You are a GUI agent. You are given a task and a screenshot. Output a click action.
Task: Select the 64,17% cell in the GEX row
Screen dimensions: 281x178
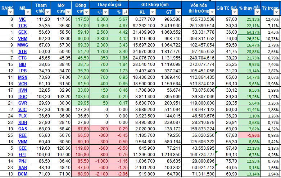[x=249, y=32]
